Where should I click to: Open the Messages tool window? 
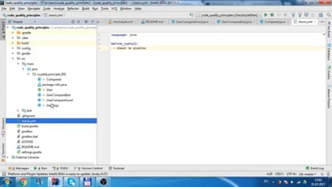tap(19, 168)
